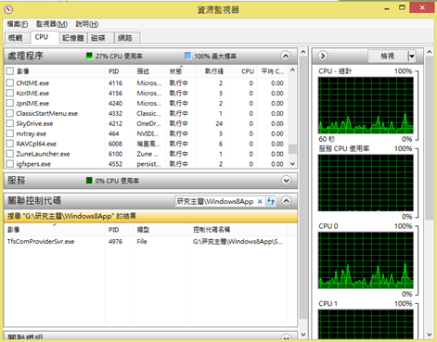Click the 檢視 button above the graphs
The height and width of the screenshot is (342, 437).
(387, 57)
